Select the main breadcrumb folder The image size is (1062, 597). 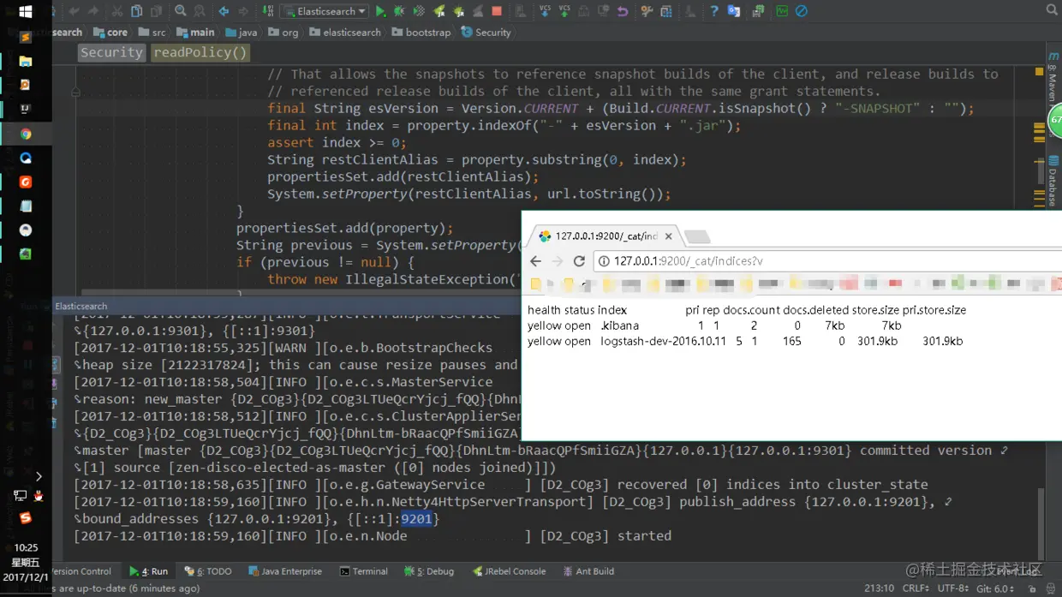click(195, 33)
